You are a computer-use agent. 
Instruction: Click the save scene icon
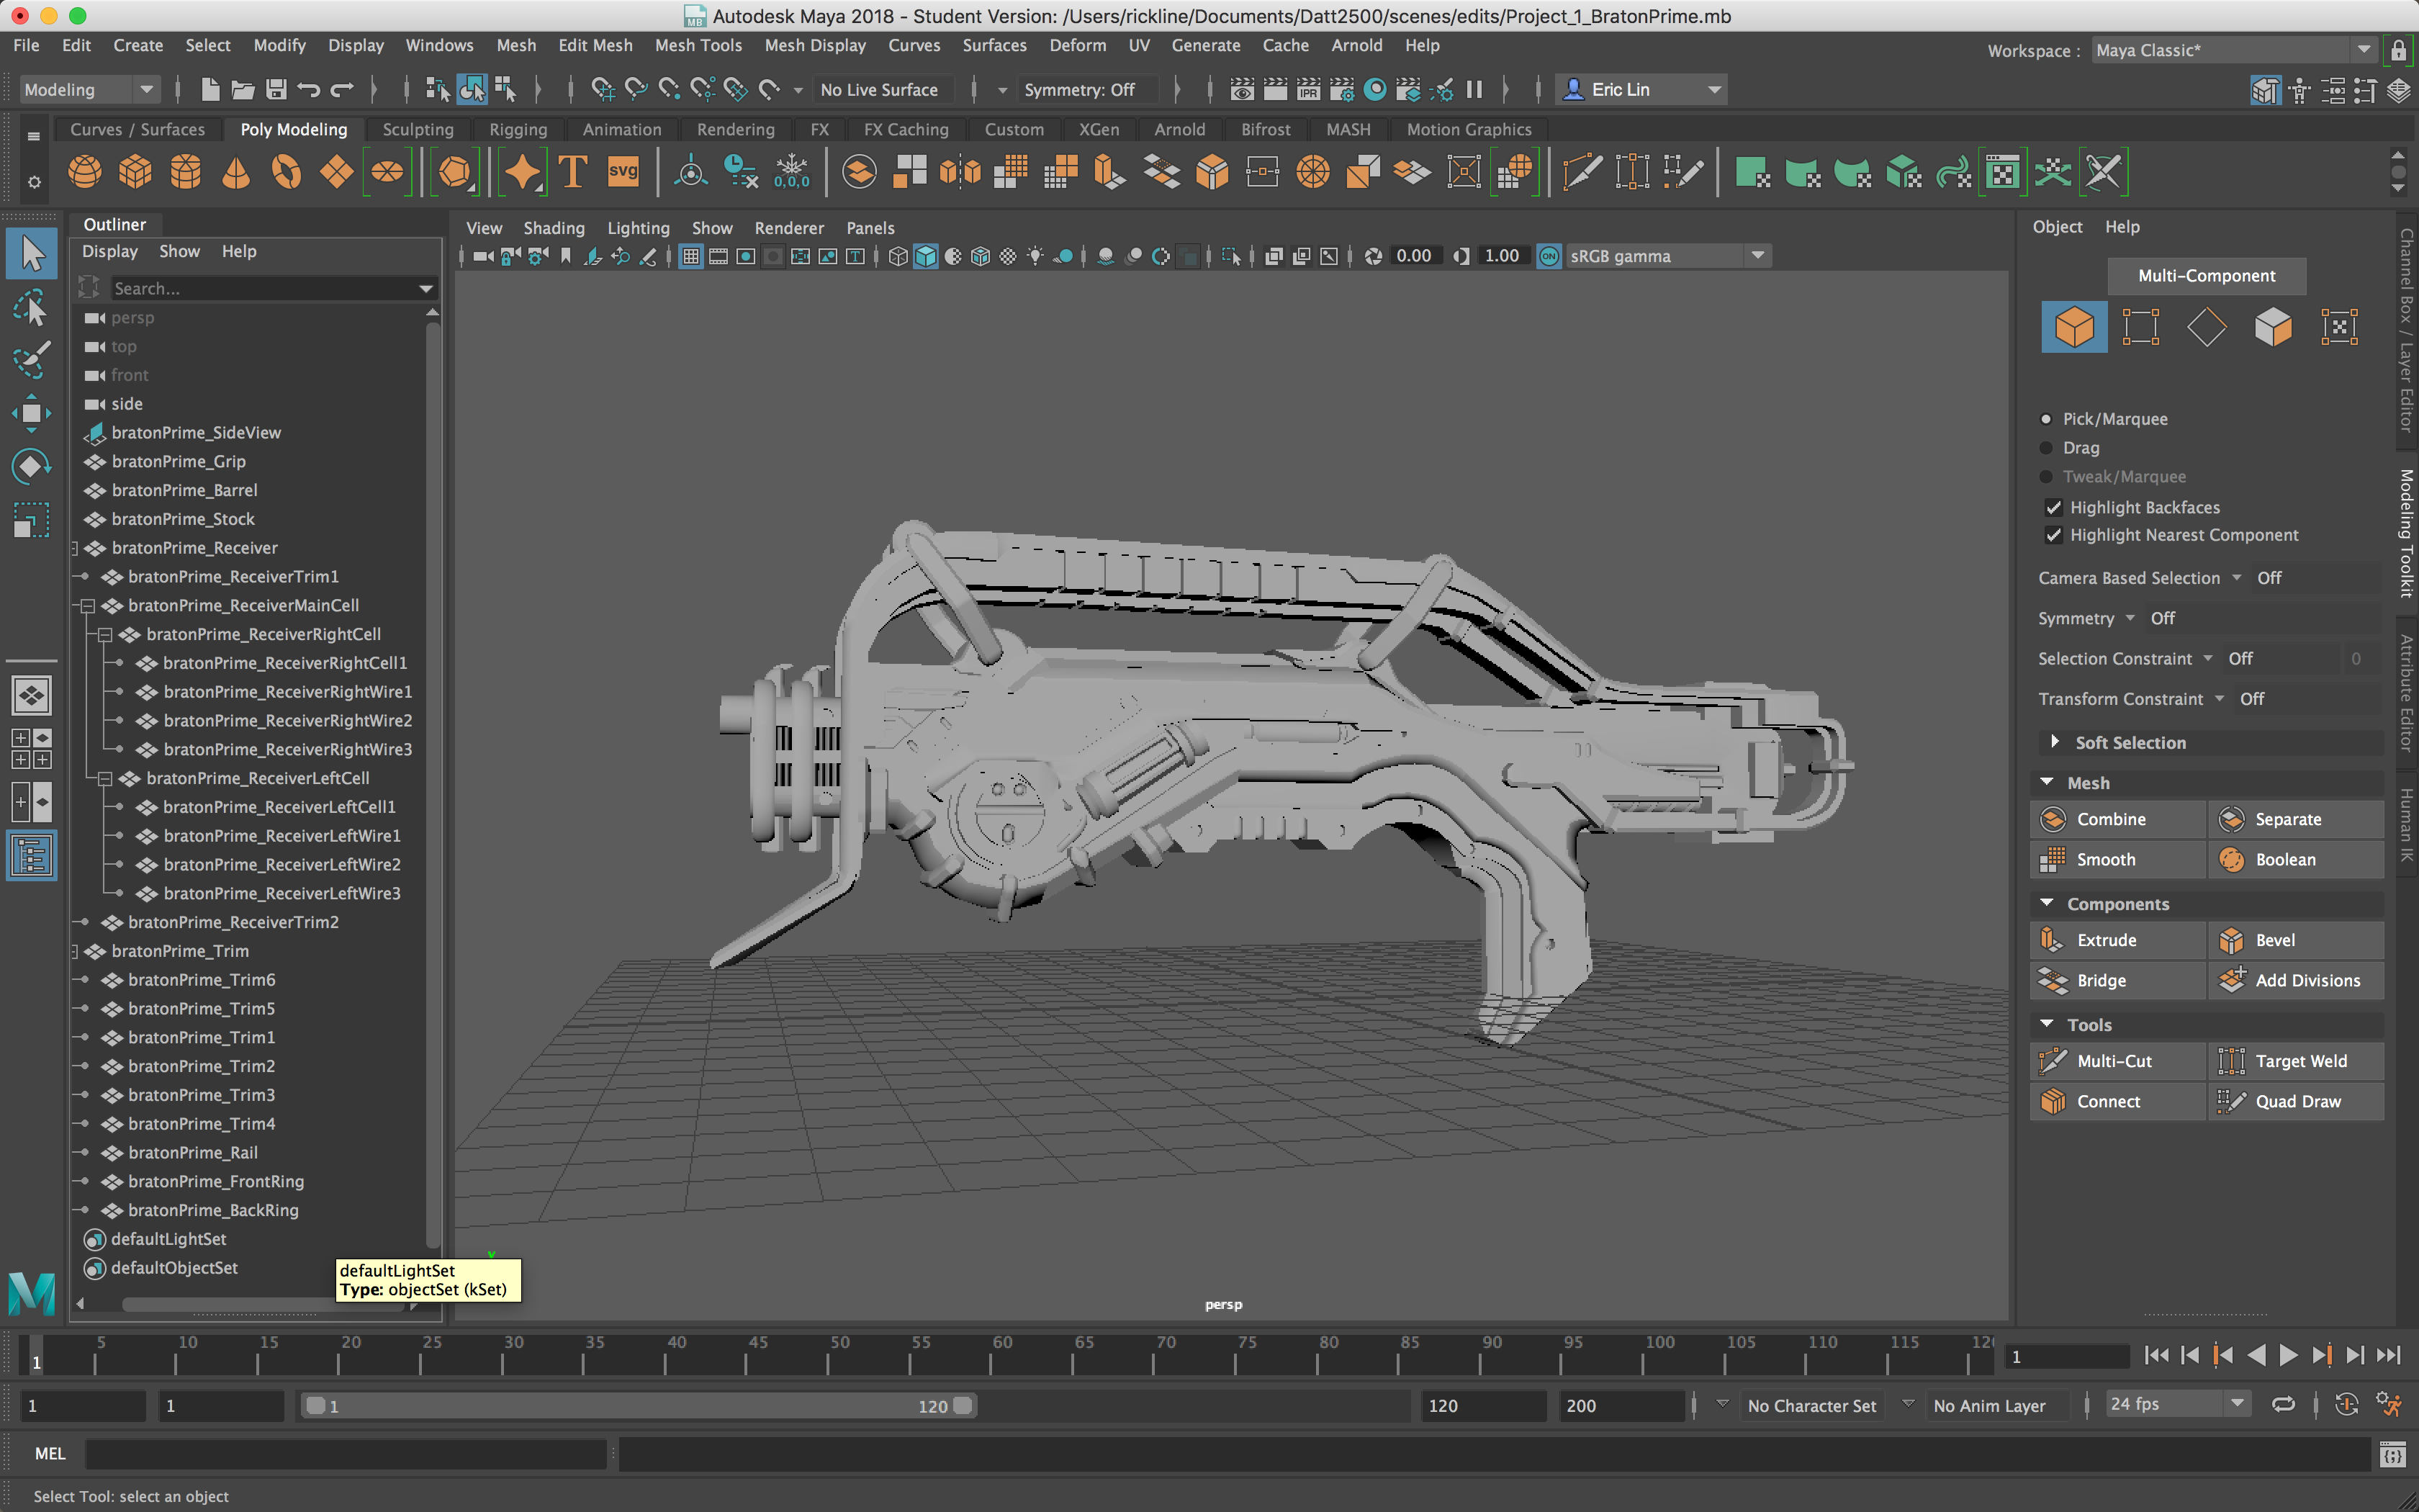276,90
